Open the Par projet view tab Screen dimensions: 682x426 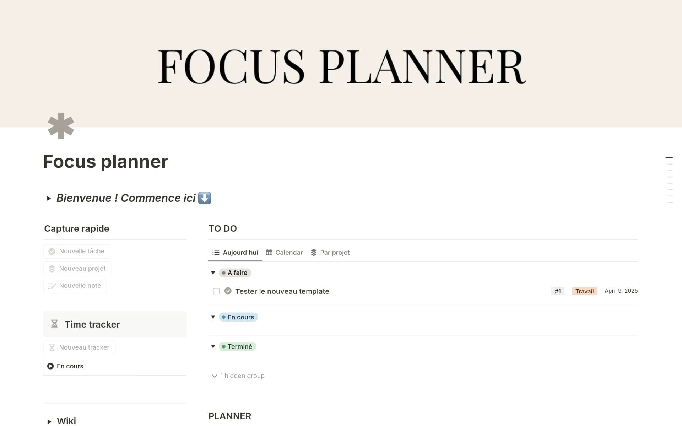[x=330, y=253]
